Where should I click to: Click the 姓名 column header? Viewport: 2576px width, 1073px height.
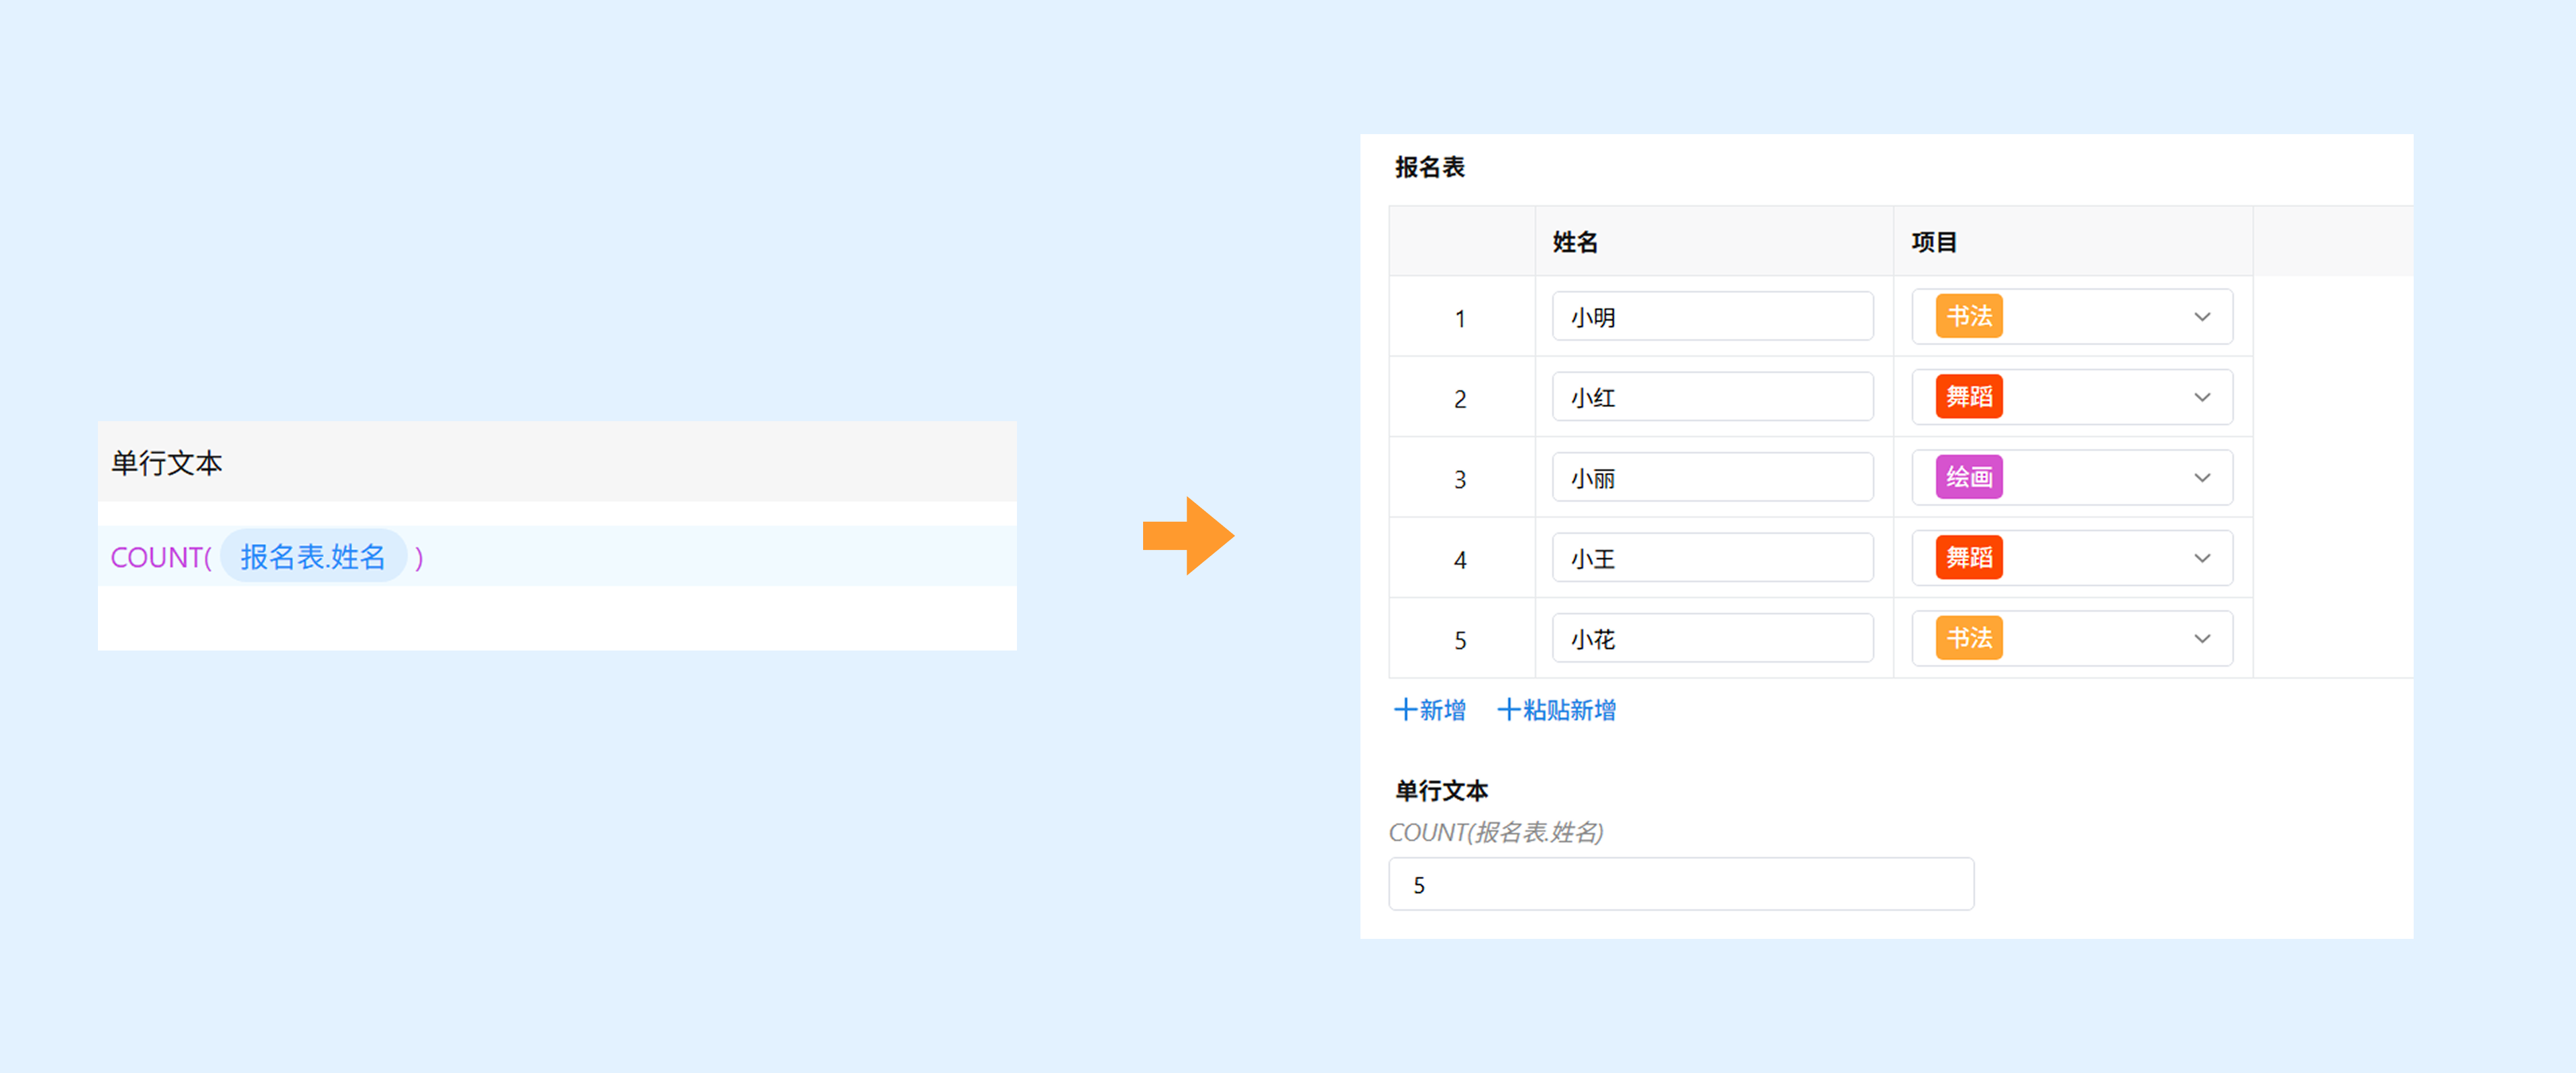1575,242
